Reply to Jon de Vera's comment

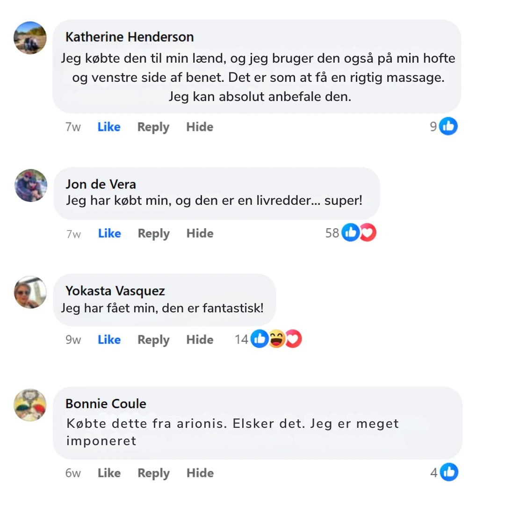(x=154, y=234)
